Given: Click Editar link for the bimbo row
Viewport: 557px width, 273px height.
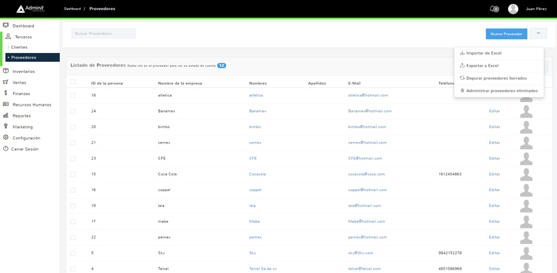Looking at the screenshot, I should point(494,127).
